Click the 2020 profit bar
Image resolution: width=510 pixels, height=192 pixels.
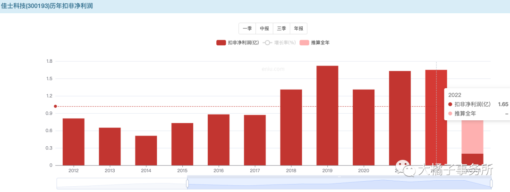(364, 127)
